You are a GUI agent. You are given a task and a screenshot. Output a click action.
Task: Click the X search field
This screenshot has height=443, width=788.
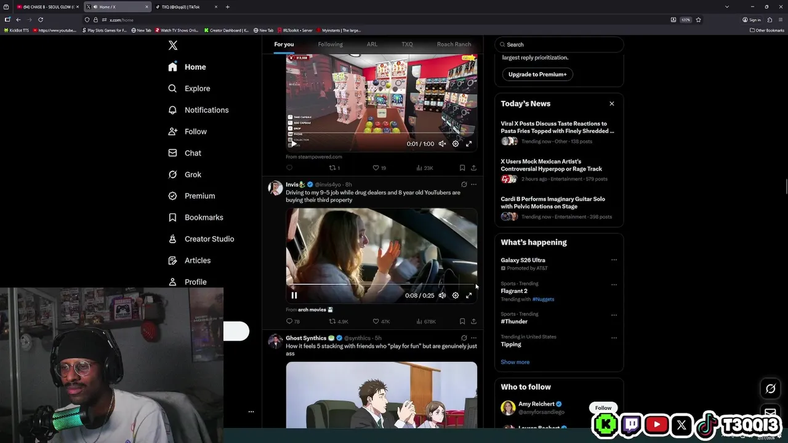coord(559,44)
